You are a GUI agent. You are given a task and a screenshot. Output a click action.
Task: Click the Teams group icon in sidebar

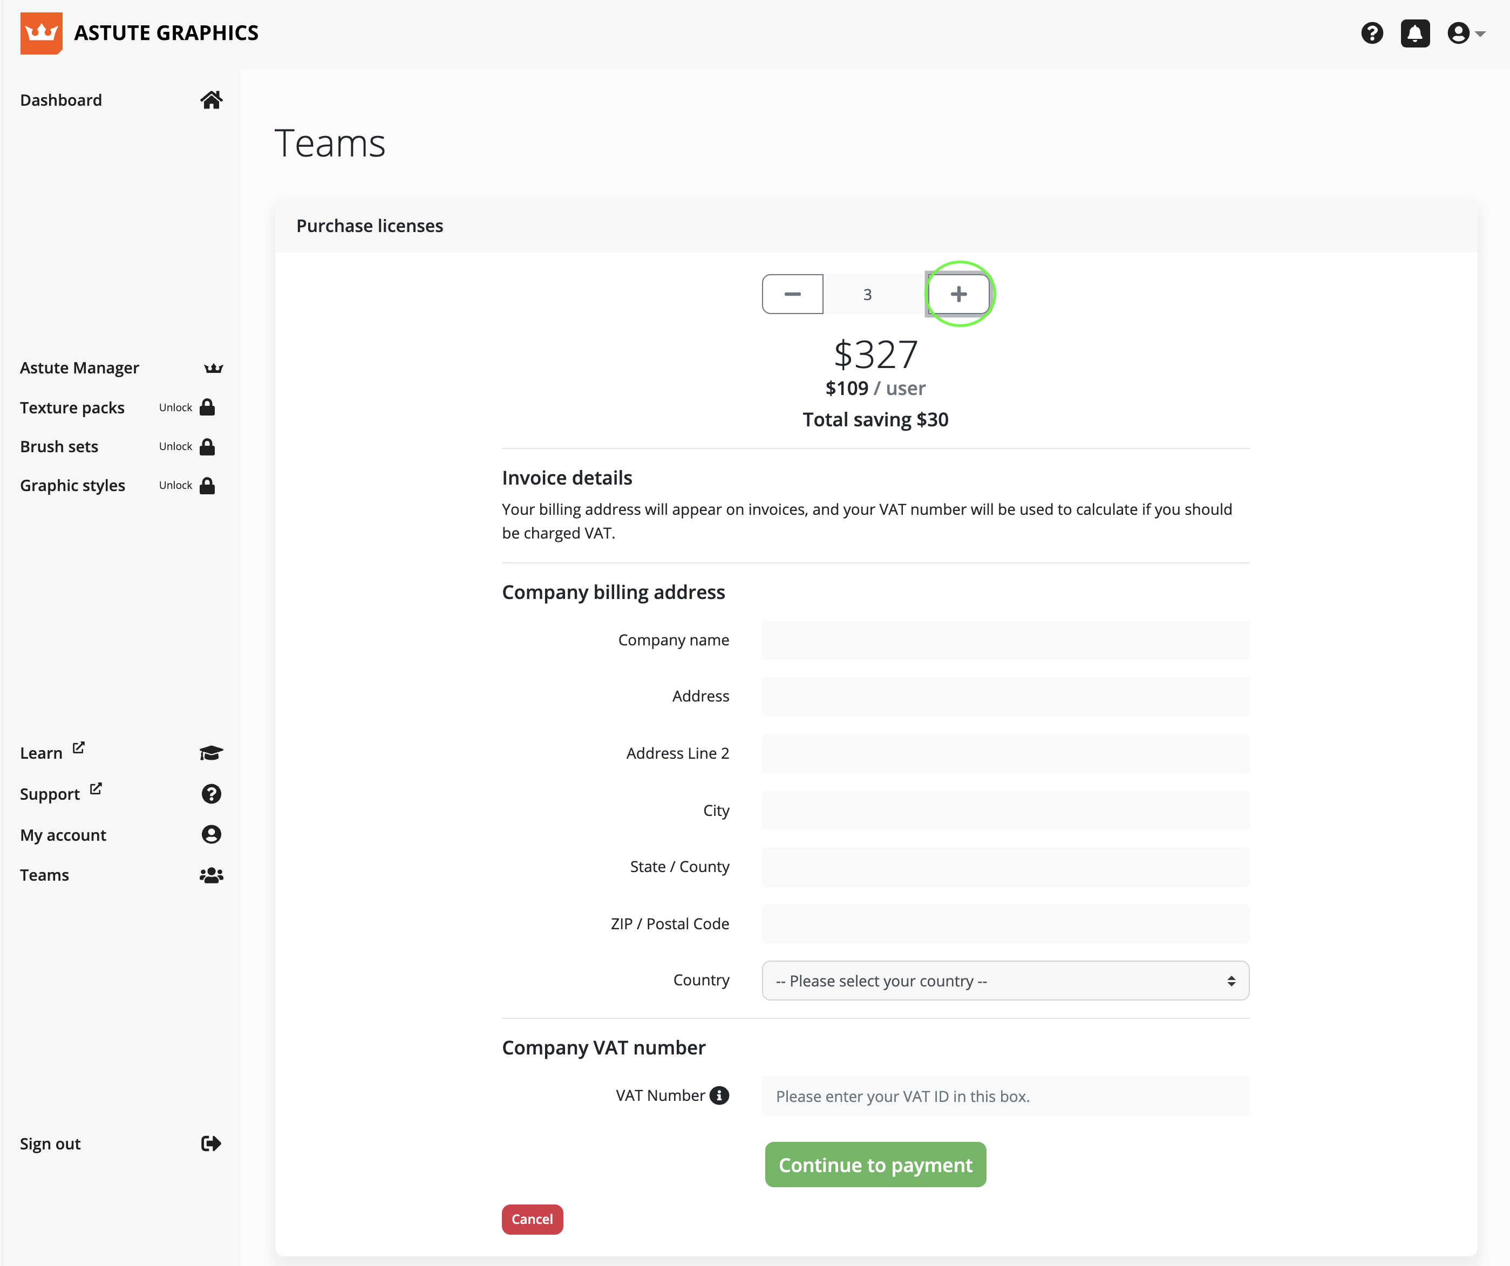[210, 875]
